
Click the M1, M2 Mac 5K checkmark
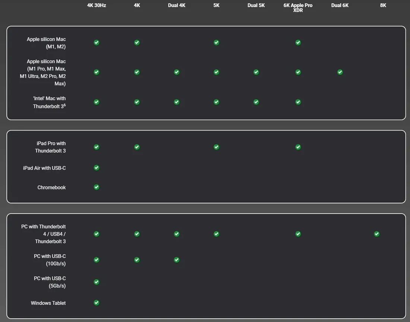[216, 42]
